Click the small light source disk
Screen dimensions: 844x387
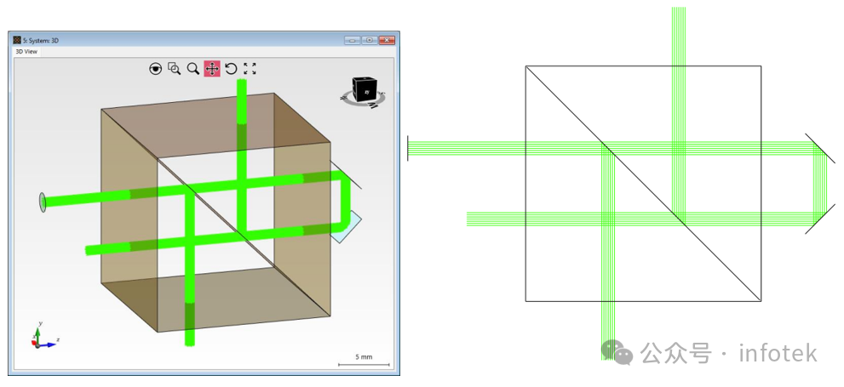pos(43,202)
